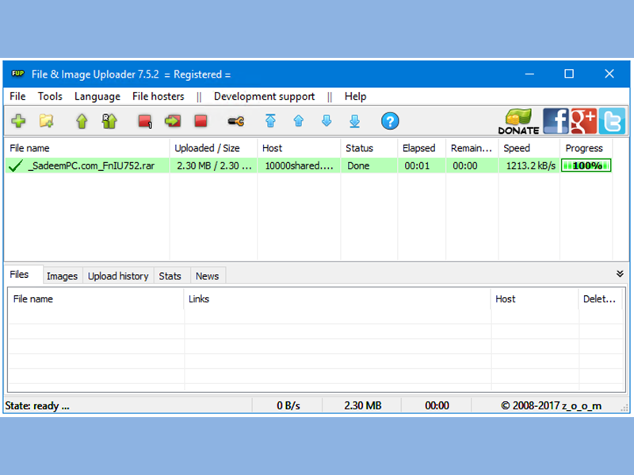Click the FUP application icon in title bar
The image size is (634, 475).
[x=17, y=74]
